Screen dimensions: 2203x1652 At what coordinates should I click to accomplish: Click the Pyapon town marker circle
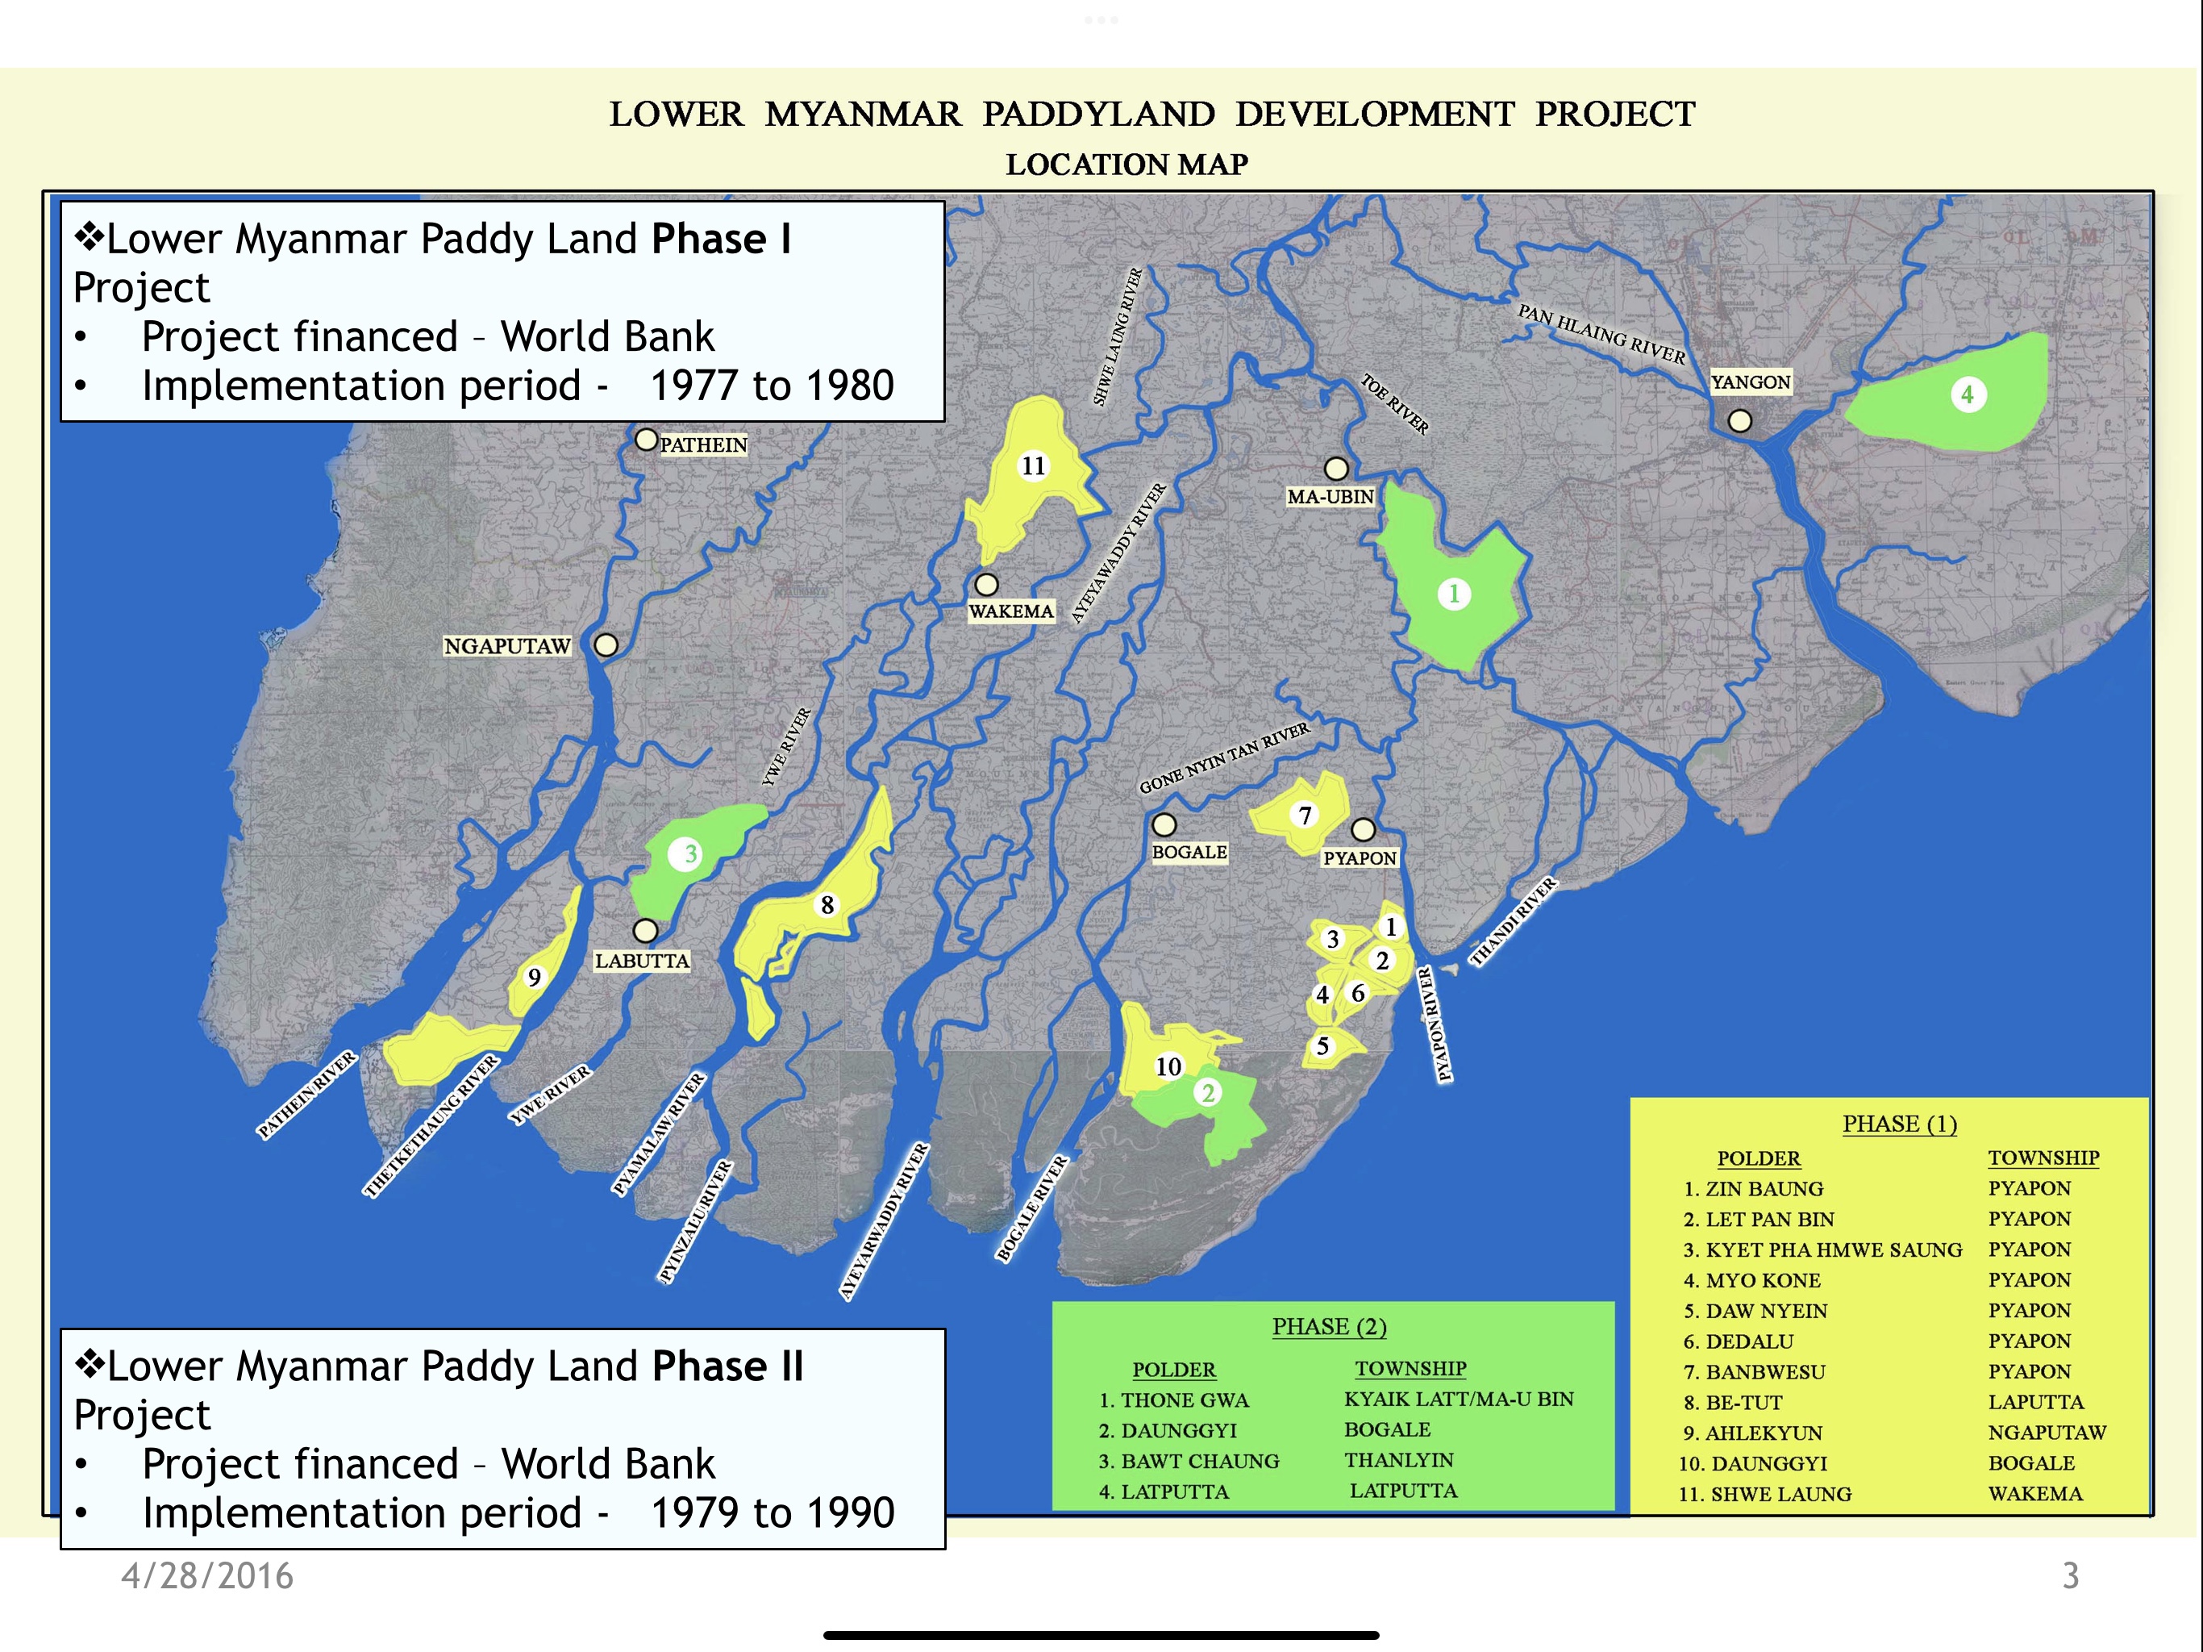point(1364,829)
